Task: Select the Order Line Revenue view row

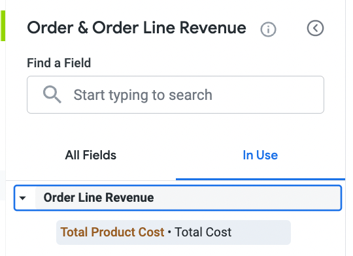Action: (178, 198)
